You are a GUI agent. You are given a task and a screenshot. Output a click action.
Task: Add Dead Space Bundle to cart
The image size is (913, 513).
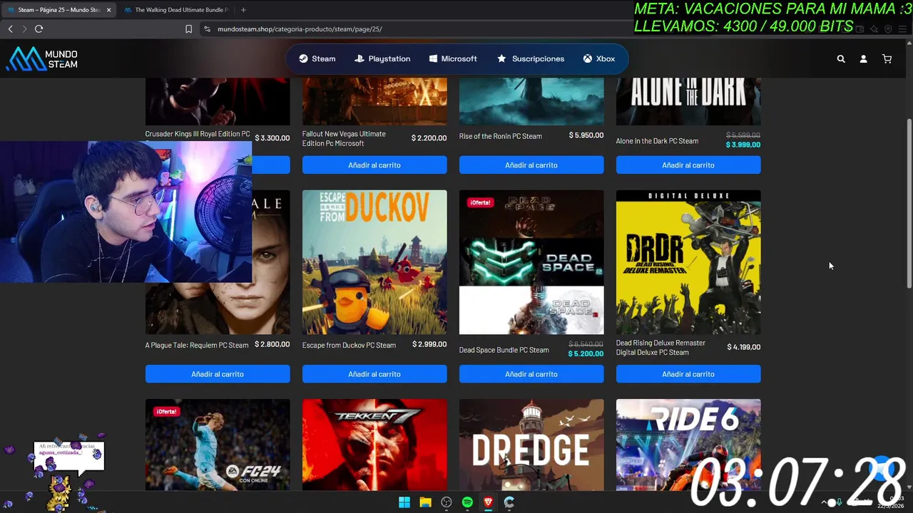pos(531,374)
